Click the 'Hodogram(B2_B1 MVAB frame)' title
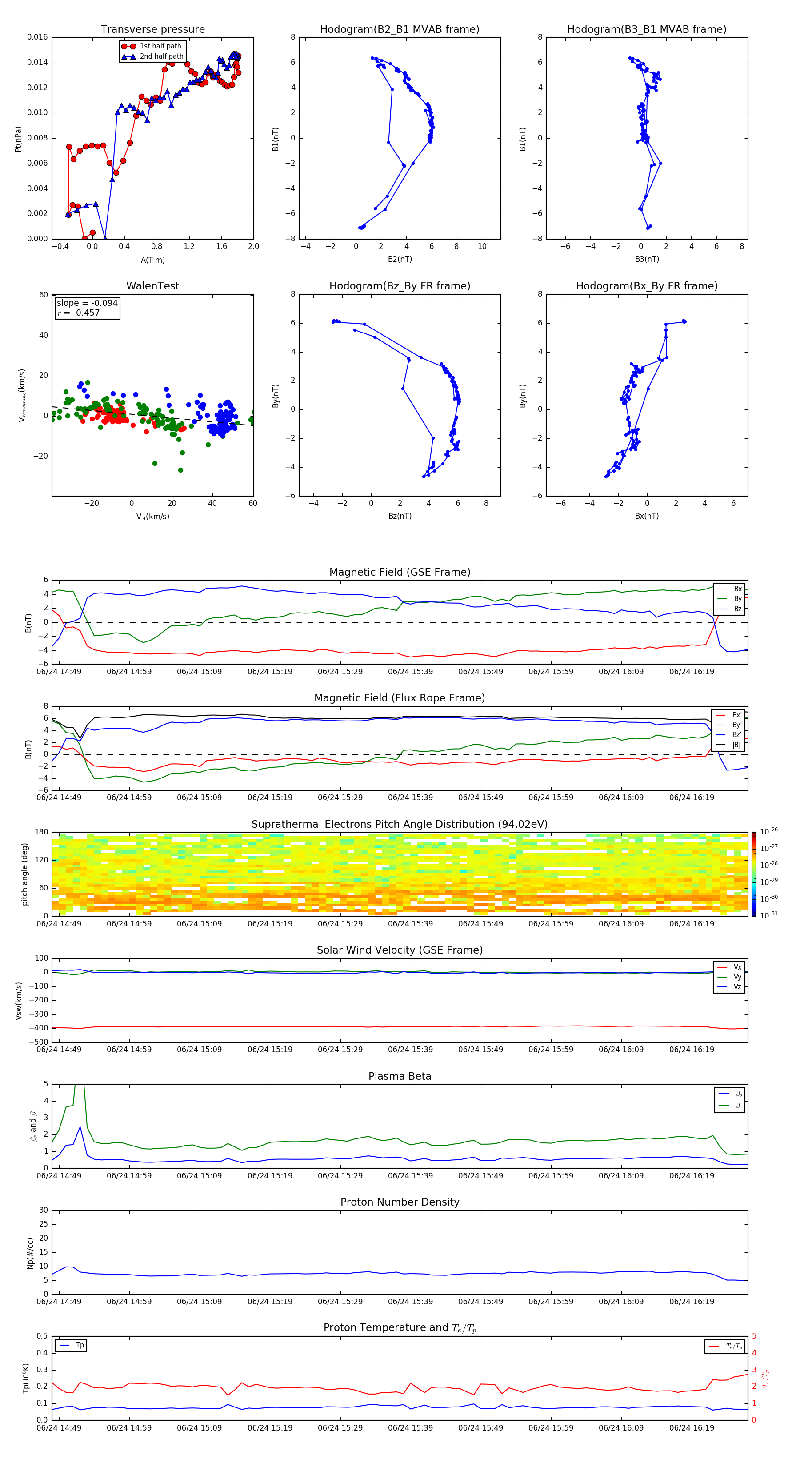 (x=400, y=29)
